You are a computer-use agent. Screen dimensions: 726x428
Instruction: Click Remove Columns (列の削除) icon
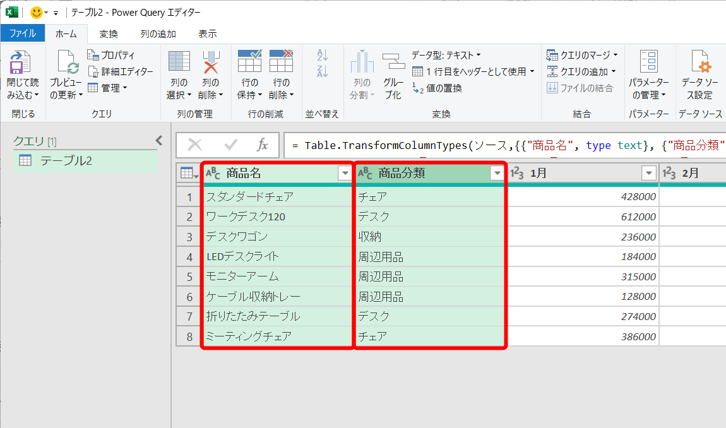211,62
